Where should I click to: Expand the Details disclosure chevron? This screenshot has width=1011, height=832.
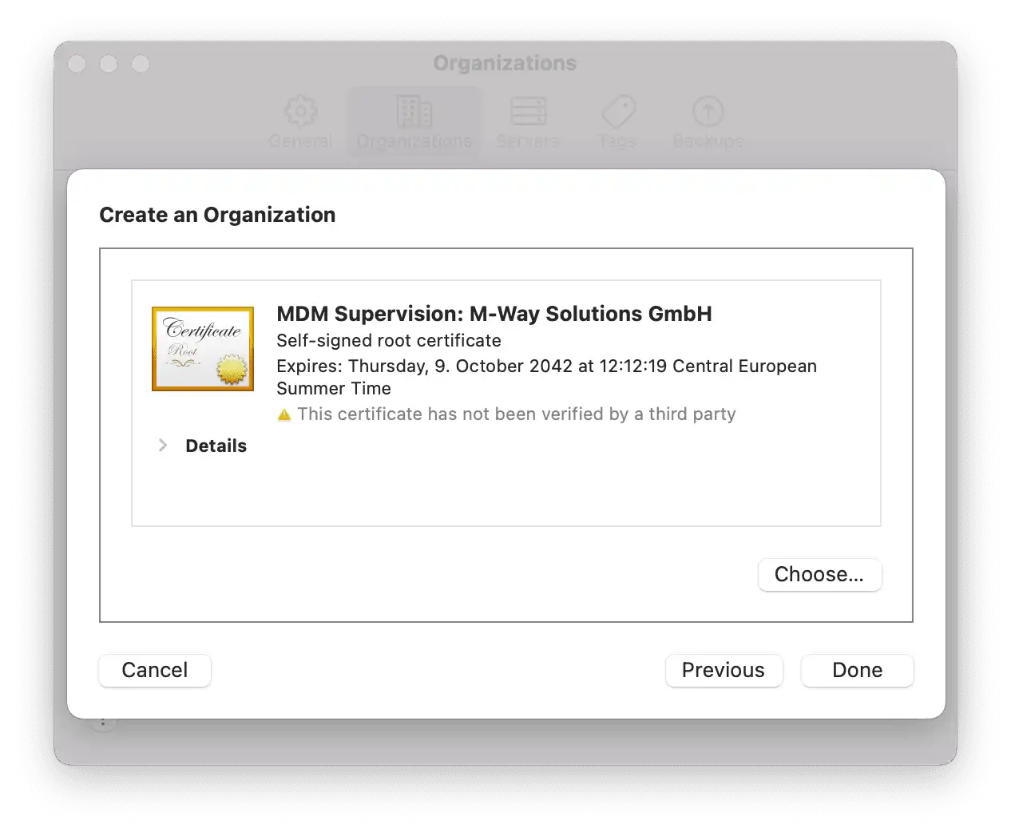click(163, 446)
